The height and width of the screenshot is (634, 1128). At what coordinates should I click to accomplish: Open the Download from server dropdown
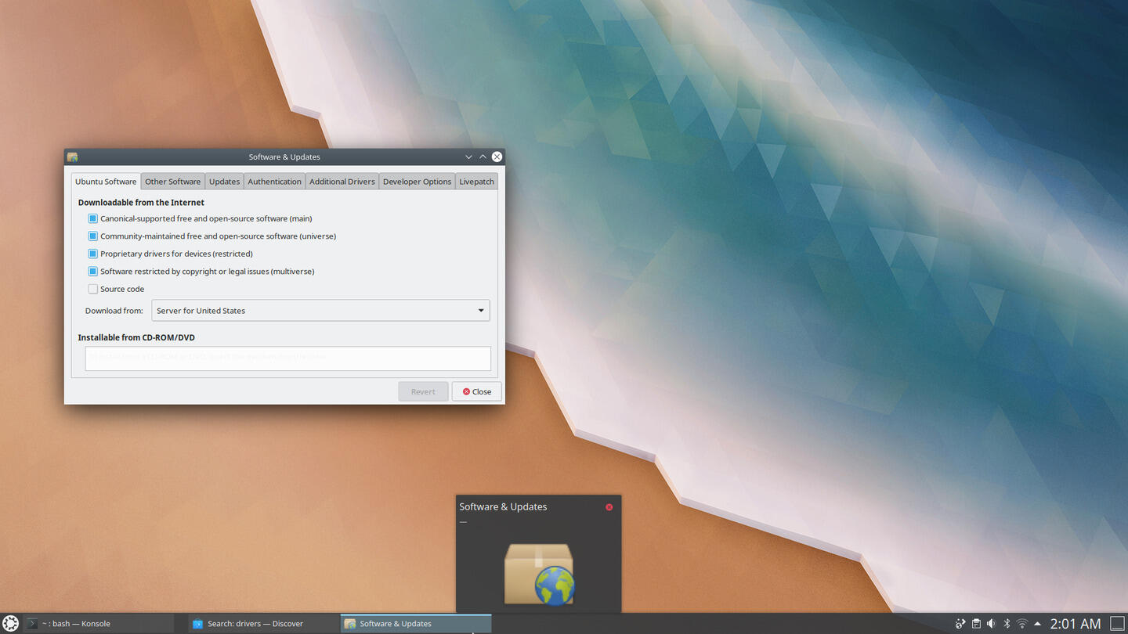point(320,311)
